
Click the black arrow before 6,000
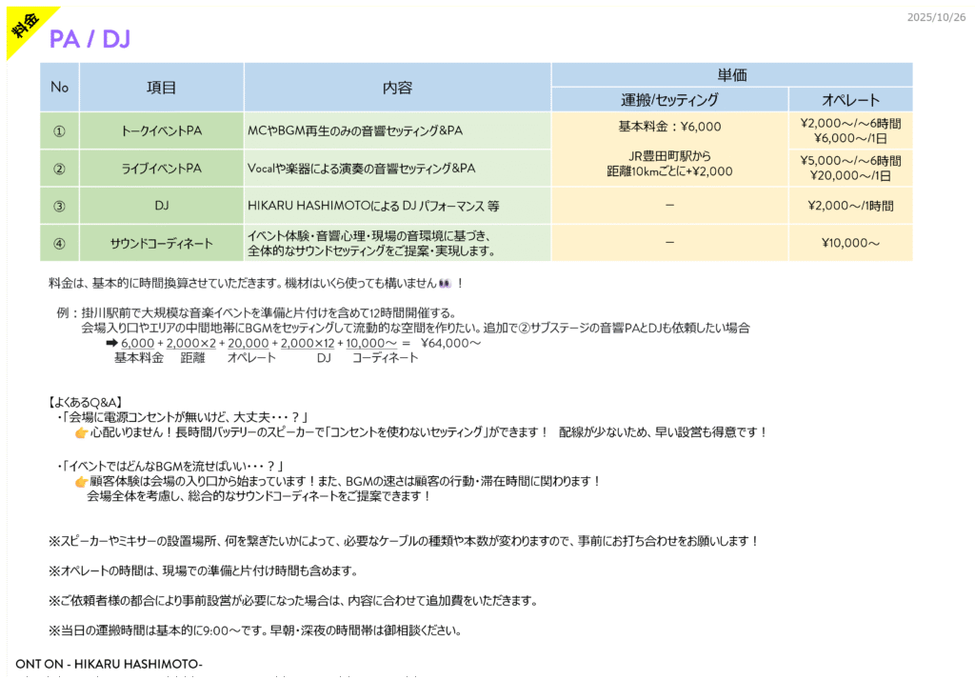click(111, 343)
